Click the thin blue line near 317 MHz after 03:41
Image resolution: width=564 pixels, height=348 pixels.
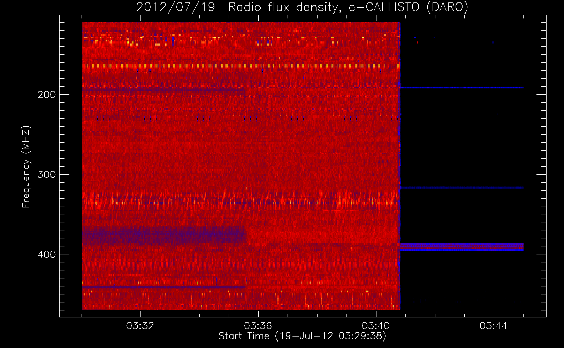[462, 188]
